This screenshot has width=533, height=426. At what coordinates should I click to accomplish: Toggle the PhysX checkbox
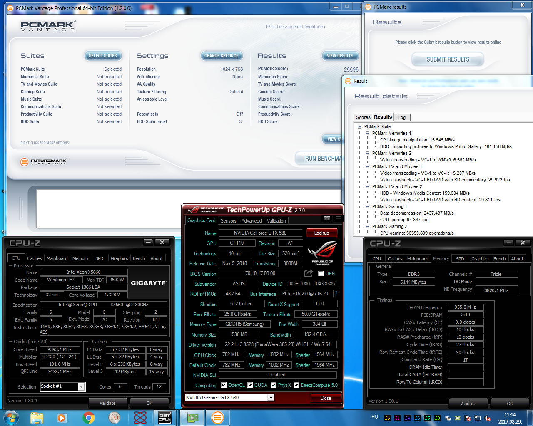click(x=274, y=385)
